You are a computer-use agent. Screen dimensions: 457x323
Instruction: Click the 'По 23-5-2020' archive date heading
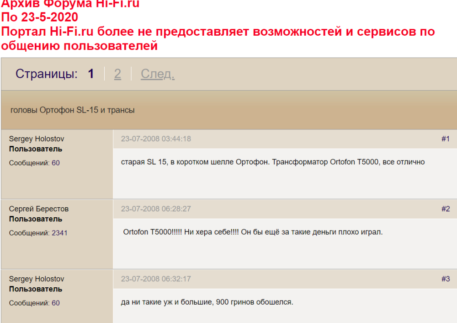40,17
